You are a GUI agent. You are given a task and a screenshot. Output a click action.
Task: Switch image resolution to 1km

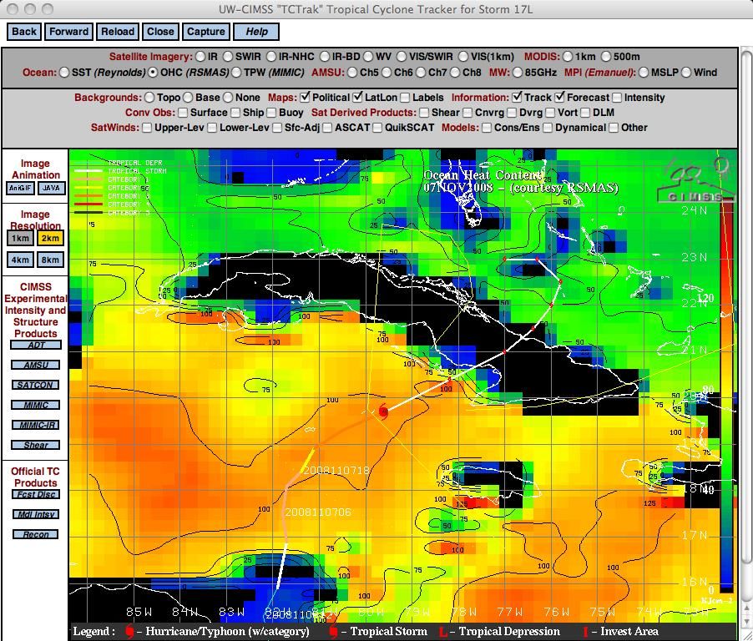pyautogui.click(x=20, y=239)
